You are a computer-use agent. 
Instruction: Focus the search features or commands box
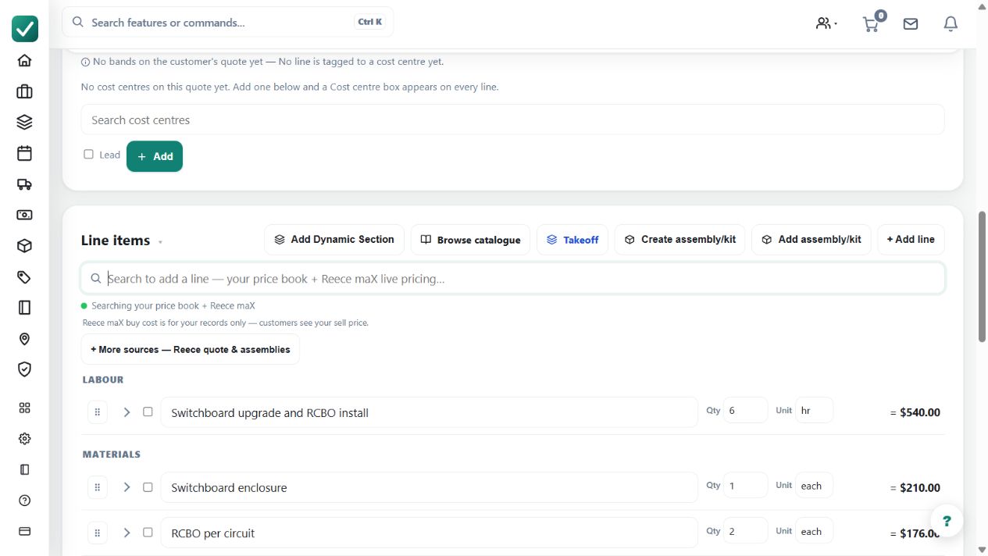[228, 22]
